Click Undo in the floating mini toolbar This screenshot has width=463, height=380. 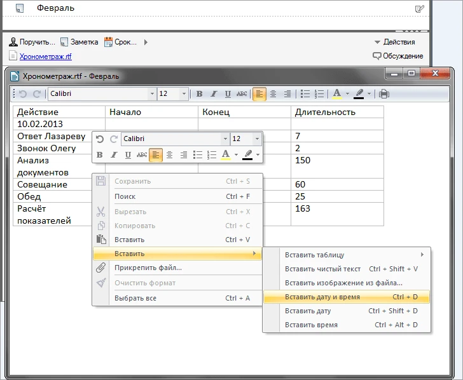tap(100, 139)
